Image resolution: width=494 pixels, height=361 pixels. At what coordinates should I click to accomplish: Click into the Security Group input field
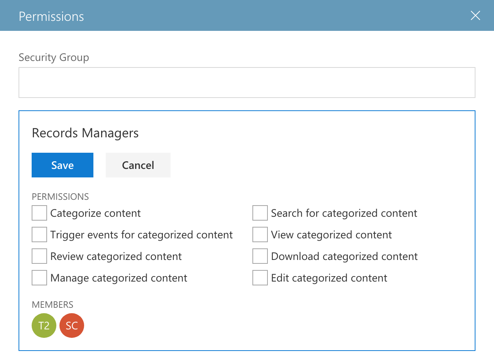click(x=247, y=83)
